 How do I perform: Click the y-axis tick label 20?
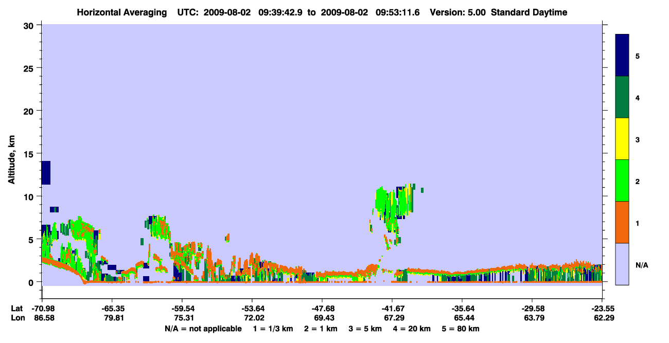30,111
